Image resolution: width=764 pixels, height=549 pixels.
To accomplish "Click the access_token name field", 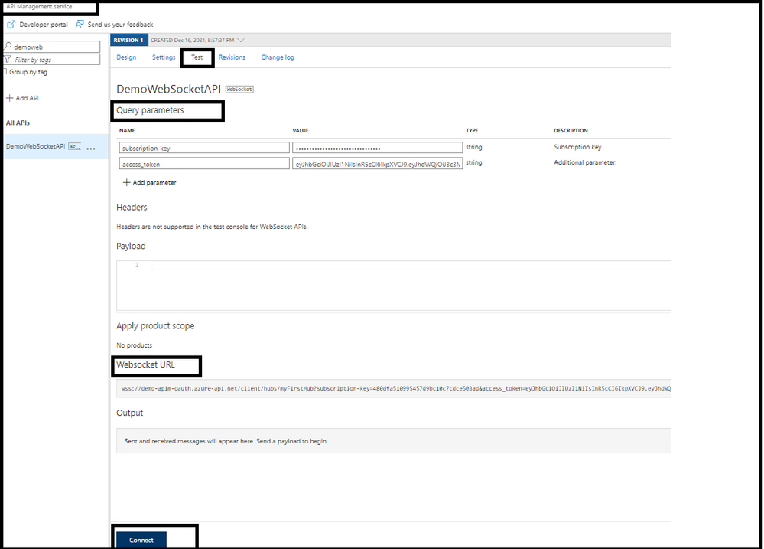I will point(204,164).
